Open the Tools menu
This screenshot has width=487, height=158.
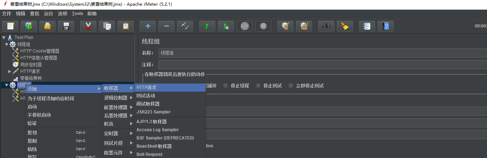coord(77,14)
